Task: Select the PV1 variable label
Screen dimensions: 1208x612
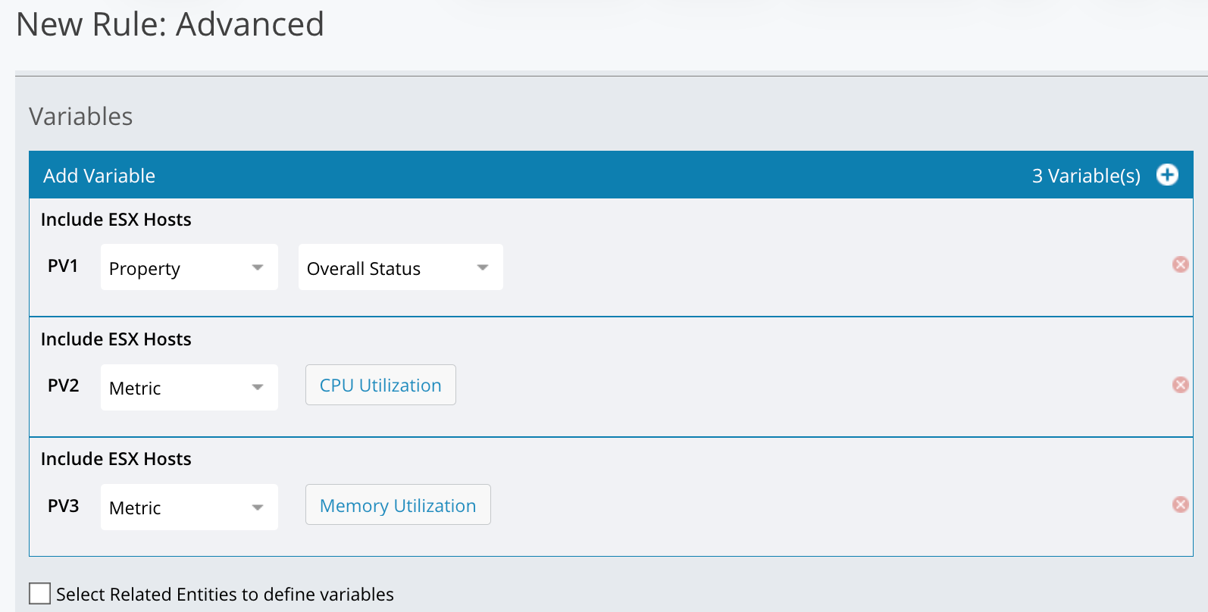Action: (x=63, y=266)
